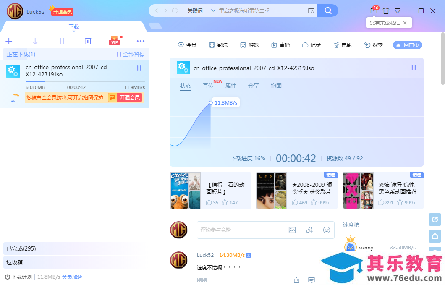Refresh the page with reload icon

(175, 11)
